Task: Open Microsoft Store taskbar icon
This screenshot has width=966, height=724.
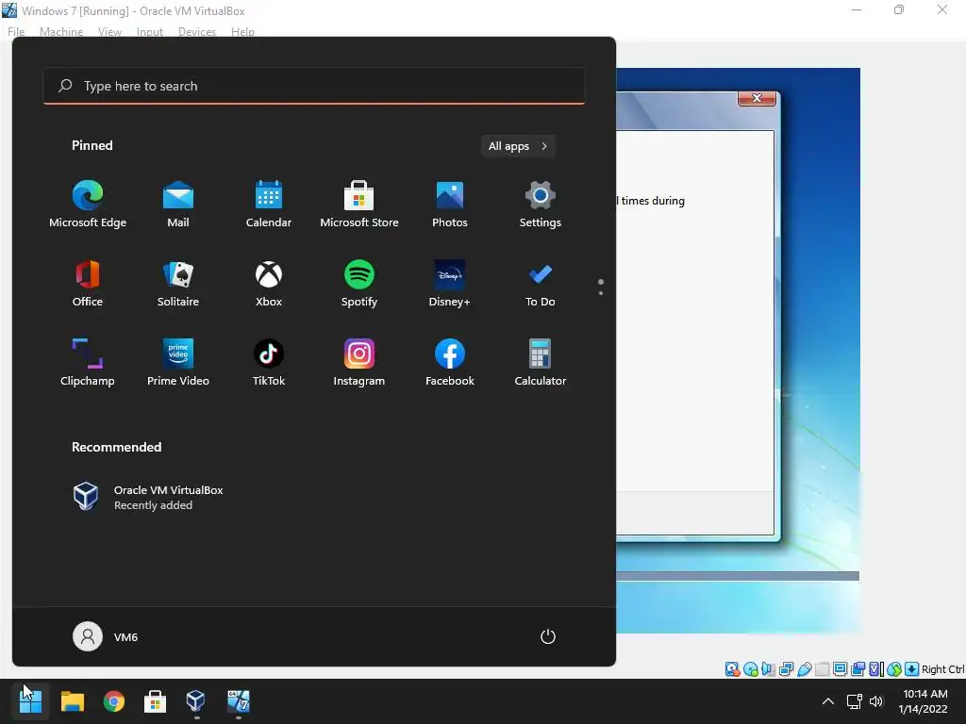Action: 156,701
